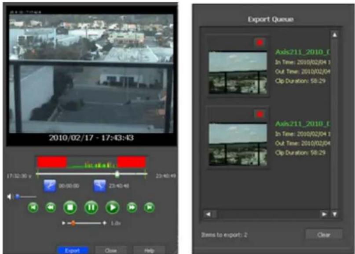This screenshot has width=355, height=254.
Task: Click the second clip's Clip Duration line
Action: pyautogui.click(x=300, y=153)
